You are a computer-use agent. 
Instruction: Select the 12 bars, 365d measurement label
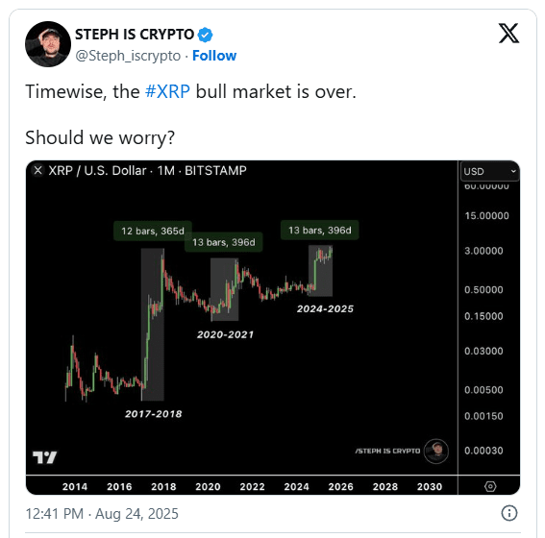click(153, 231)
